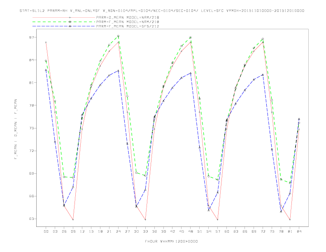Click x-axis forecast hour label 48
The height and width of the screenshot is (252, 326).
(191, 231)
